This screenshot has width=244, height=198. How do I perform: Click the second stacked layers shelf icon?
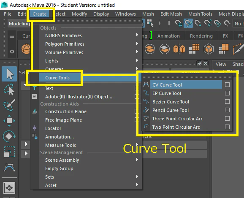point(164,49)
